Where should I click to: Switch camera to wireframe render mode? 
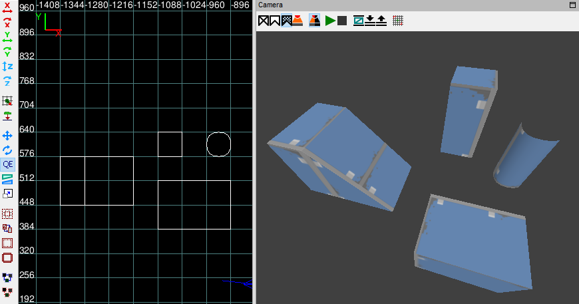pyautogui.click(x=264, y=21)
